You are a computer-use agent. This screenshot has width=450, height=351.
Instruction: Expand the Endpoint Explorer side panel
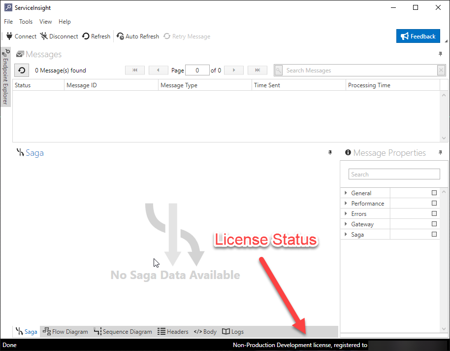[5, 77]
